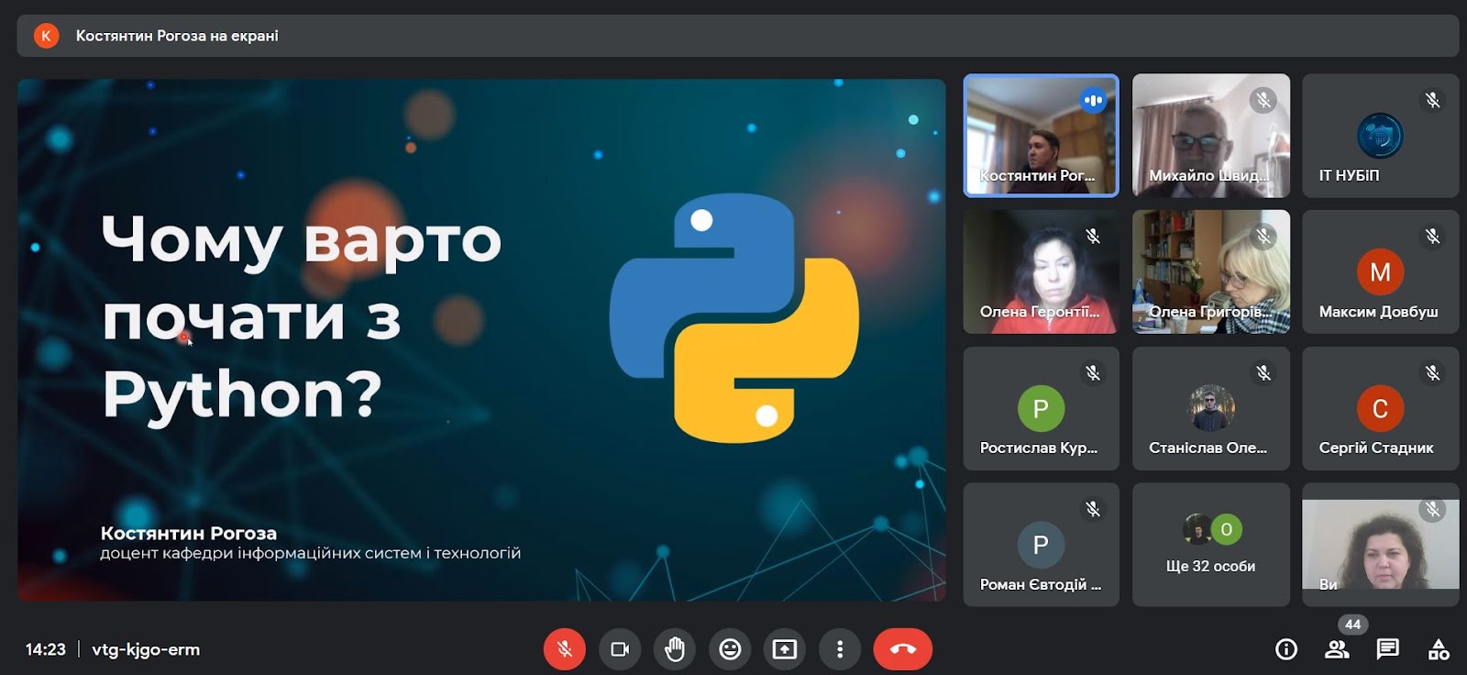
Task: Click muted mic icon on Станіслав Оле tile
Action: (x=1263, y=373)
